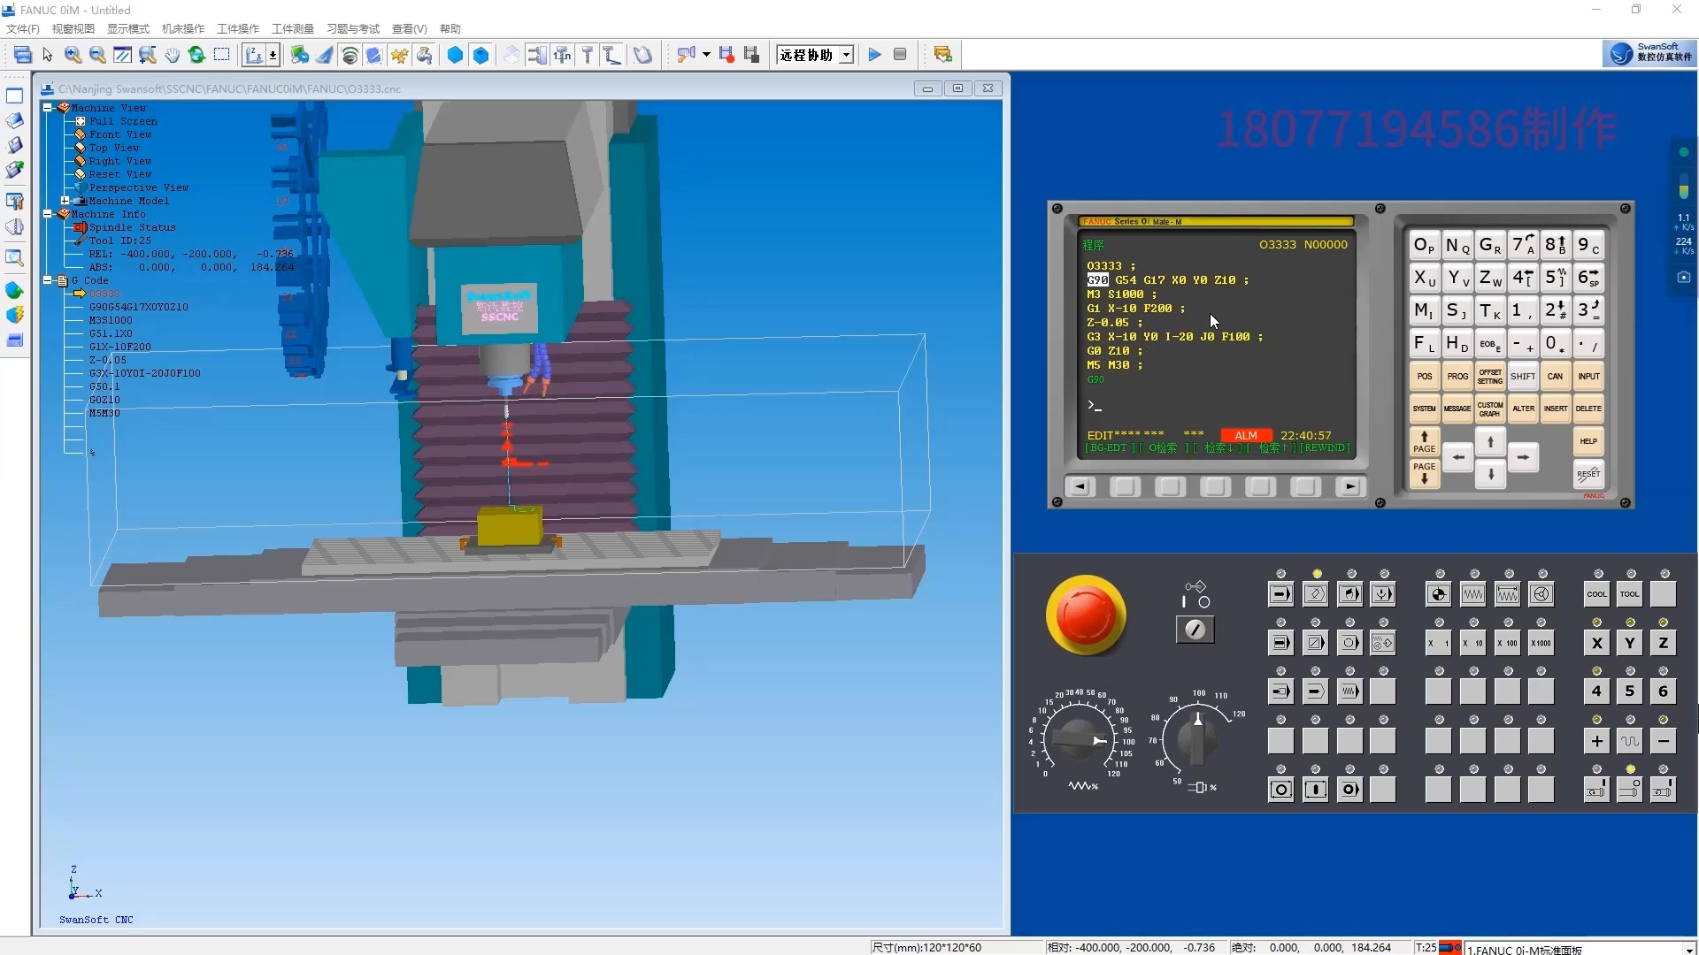Click the feed hold button on control panel

point(1280,790)
